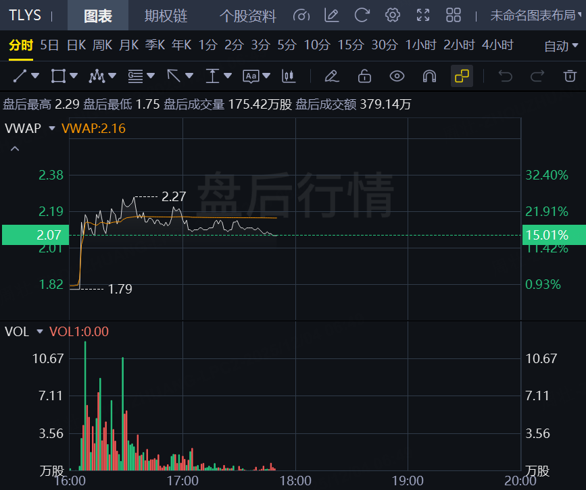Image resolution: width=586 pixels, height=490 pixels.
Task: Open the grid layout icon
Action: tap(454, 16)
